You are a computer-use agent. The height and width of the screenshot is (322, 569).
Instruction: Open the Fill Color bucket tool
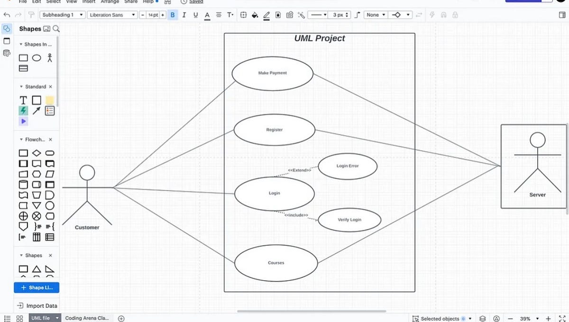255,15
